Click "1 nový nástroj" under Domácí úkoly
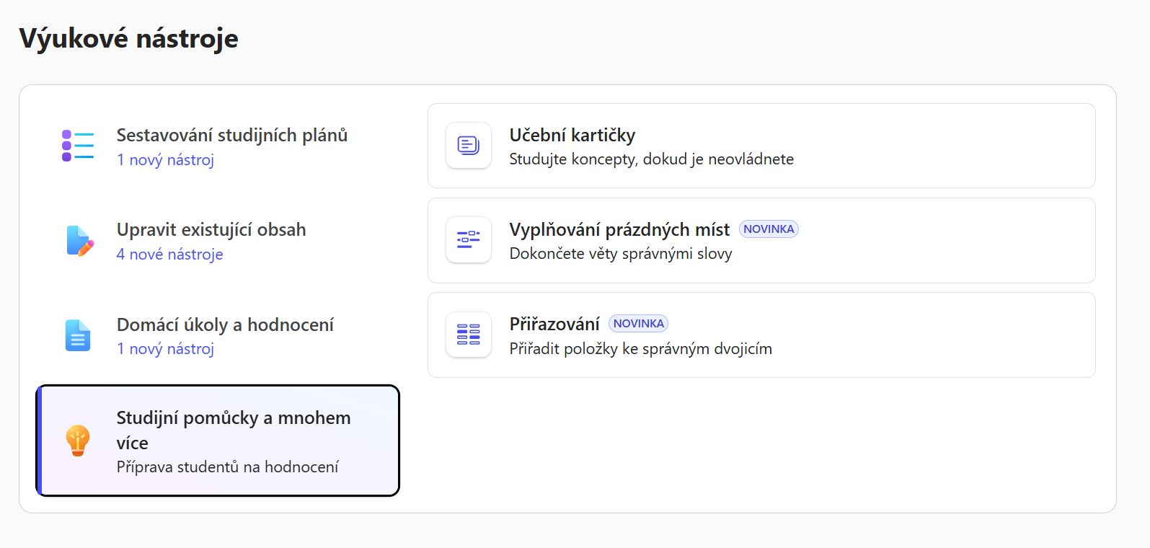1150x548 pixels. 165,349
